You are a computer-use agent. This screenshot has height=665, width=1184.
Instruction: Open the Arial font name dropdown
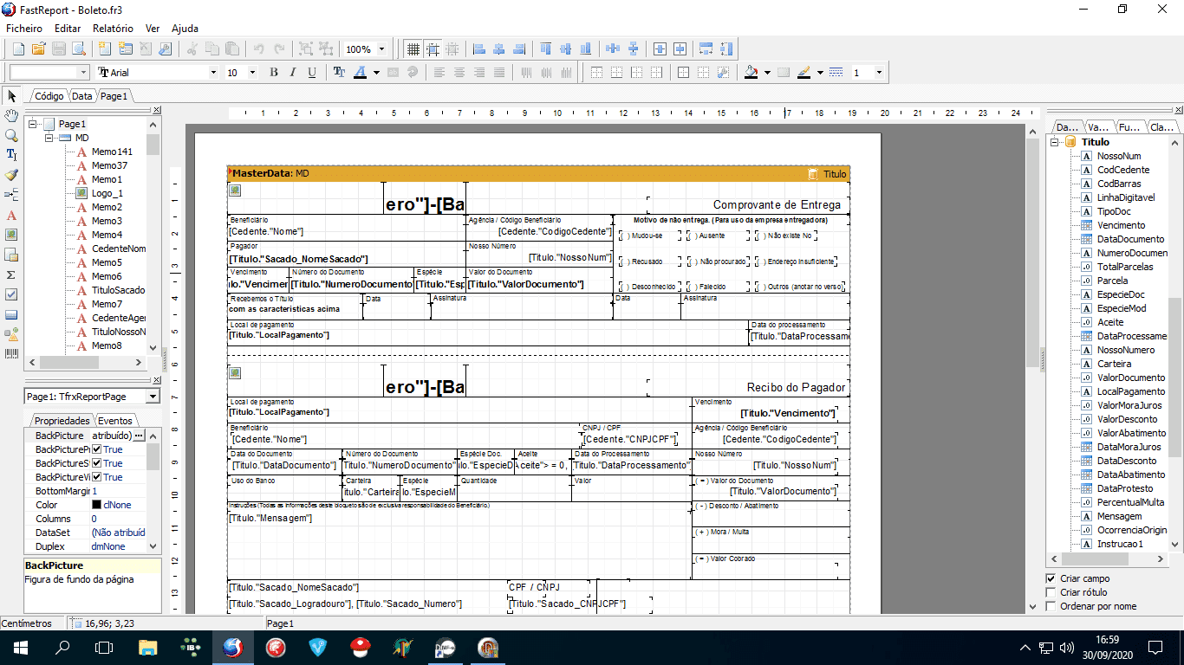[x=213, y=73]
